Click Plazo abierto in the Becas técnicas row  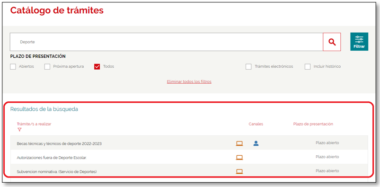point(327,143)
